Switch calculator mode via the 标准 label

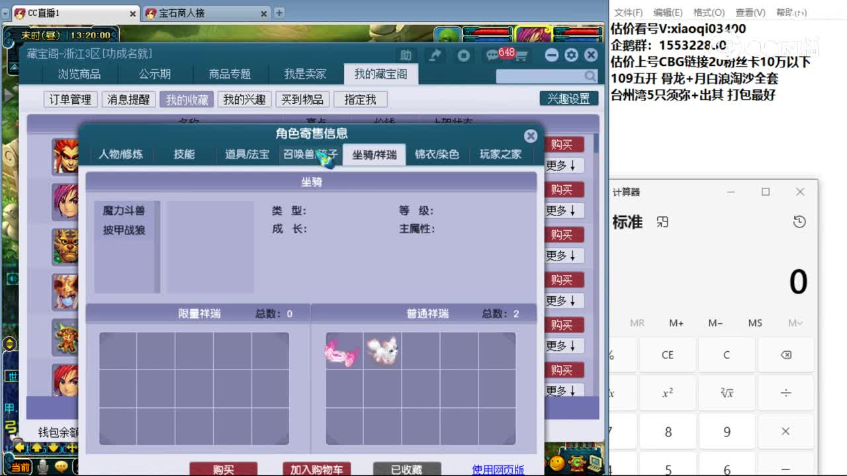point(626,223)
